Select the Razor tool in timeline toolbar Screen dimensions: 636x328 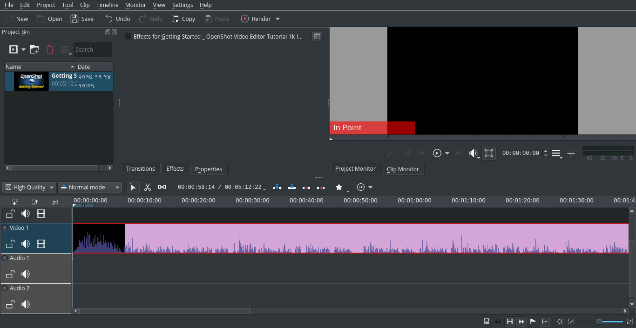pos(148,187)
